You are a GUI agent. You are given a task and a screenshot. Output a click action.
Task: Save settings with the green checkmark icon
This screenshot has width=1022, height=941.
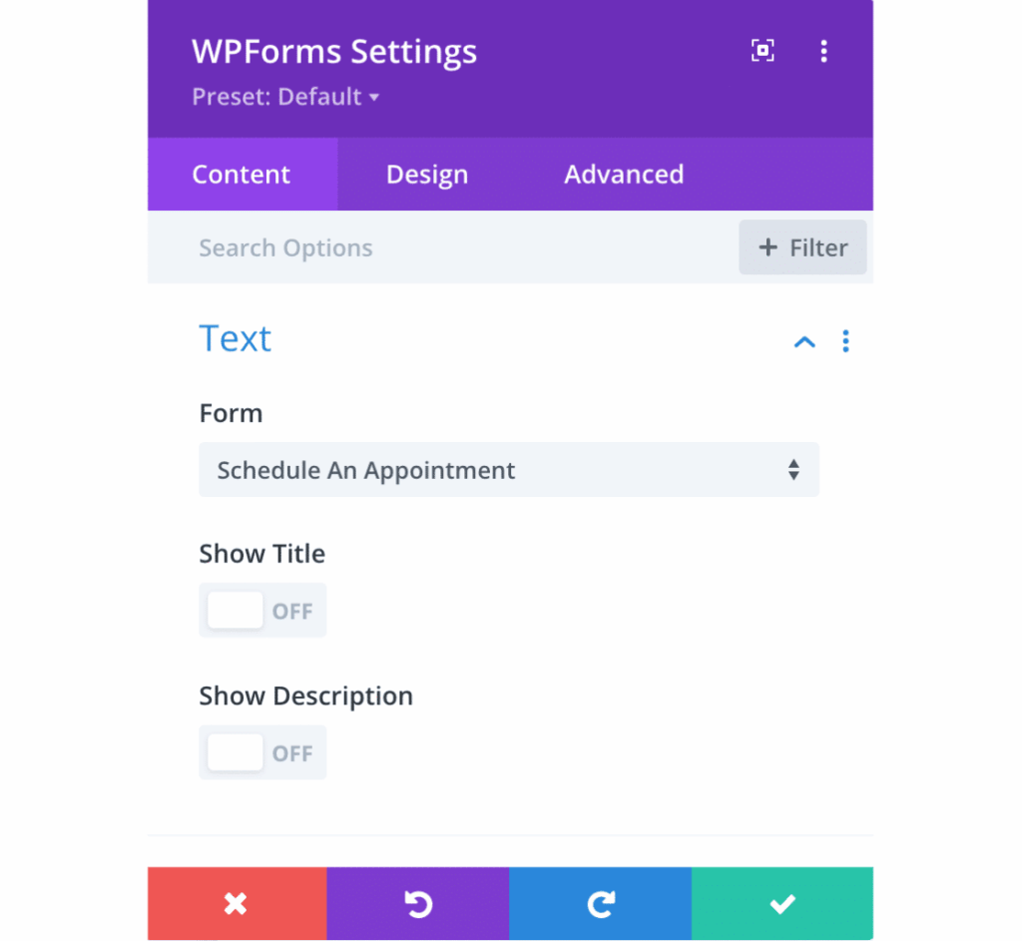pos(782,903)
